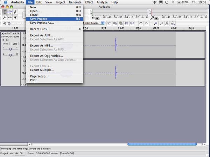Toggle Solo on the Audio Track

point(15,44)
